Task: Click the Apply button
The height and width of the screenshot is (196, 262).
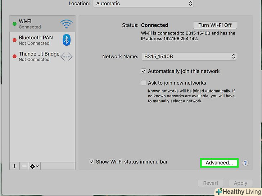Action: pyautogui.click(x=240, y=183)
